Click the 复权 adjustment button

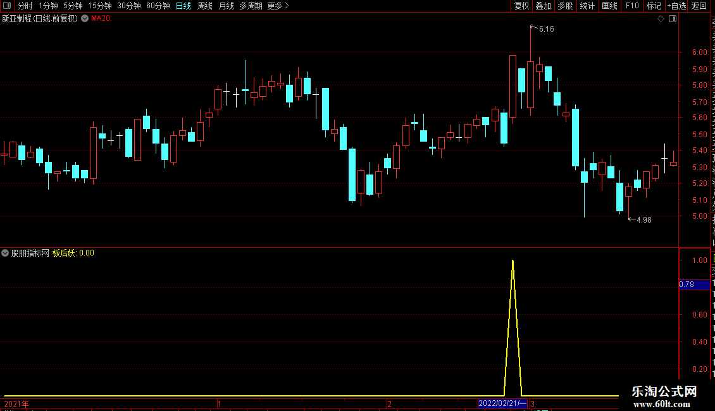click(521, 6)
